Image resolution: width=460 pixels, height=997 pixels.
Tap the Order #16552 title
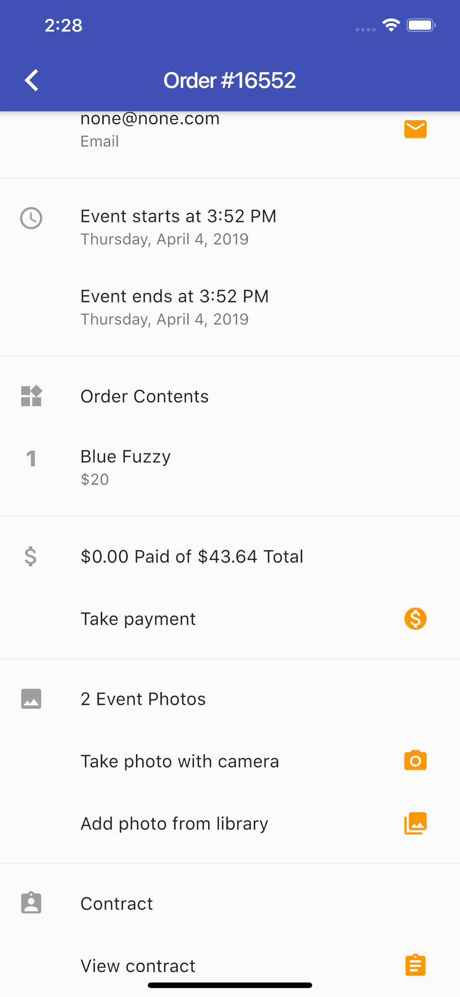coord(230,80)
